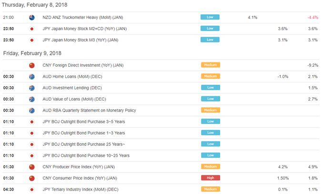
Task: Open the AUD Value of Loans (MoM) event
Action: [x=74, y=99]
